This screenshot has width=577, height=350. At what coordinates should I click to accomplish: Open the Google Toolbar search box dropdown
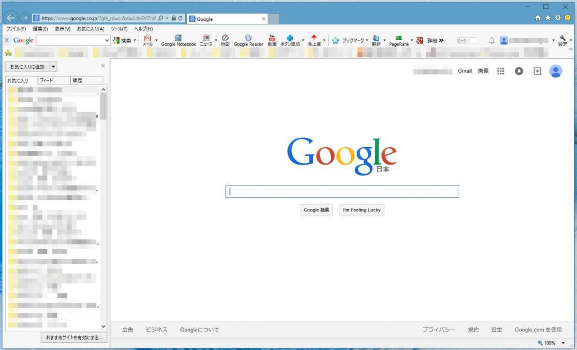coord(106,41)
